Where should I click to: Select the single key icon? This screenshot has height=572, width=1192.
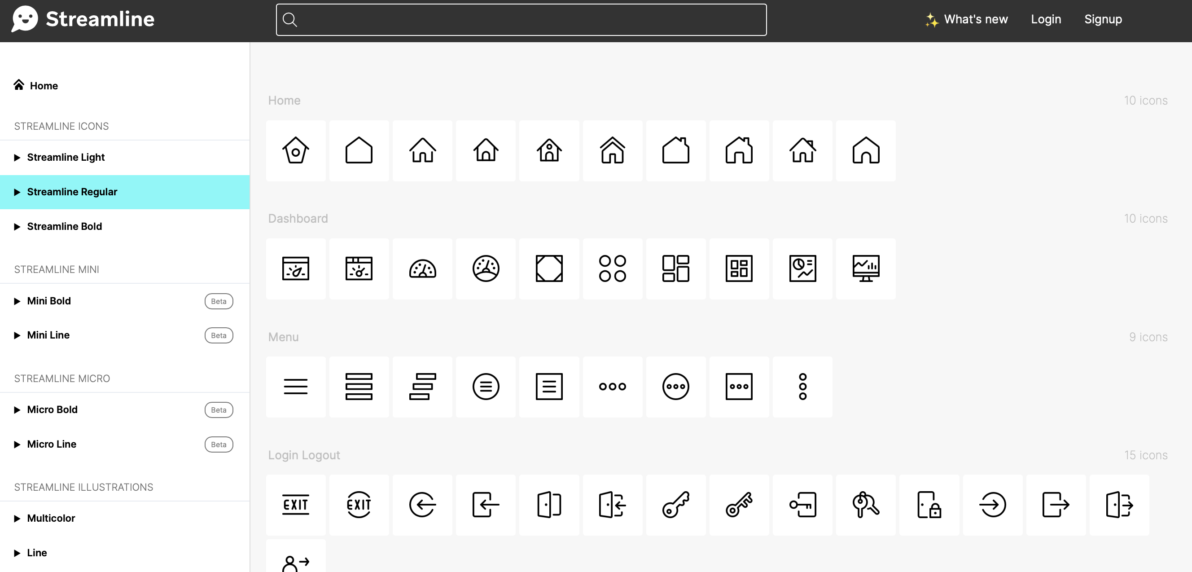[675, 505]
